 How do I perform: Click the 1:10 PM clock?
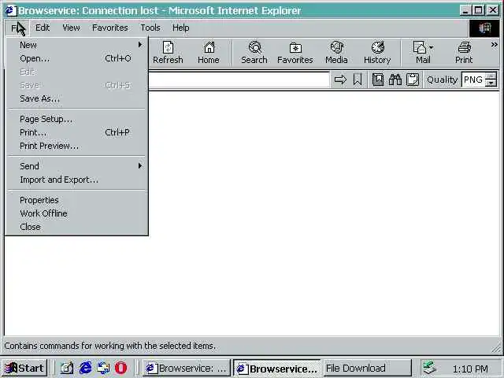tap(470, 369)
